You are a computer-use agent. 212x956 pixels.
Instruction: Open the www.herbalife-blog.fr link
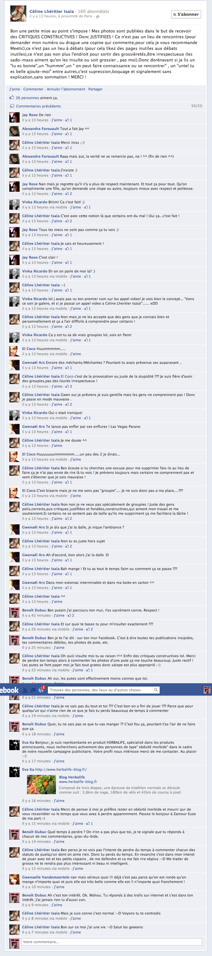click(x=78, y=782)
